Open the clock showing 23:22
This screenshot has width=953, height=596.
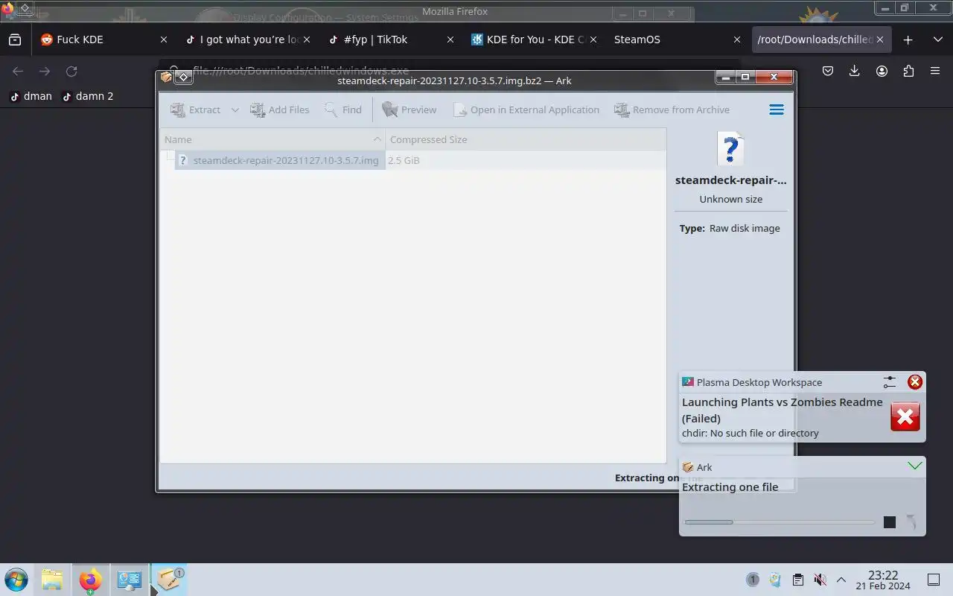[883, 580]
